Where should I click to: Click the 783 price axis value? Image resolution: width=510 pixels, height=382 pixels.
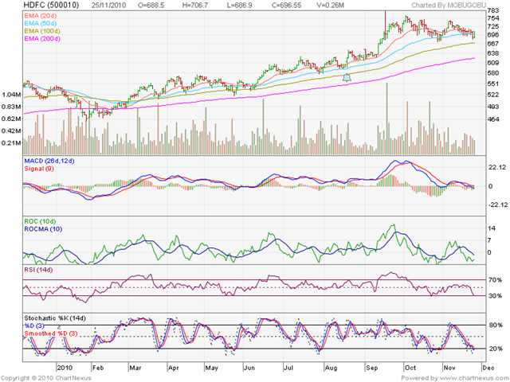coord(493,10)
